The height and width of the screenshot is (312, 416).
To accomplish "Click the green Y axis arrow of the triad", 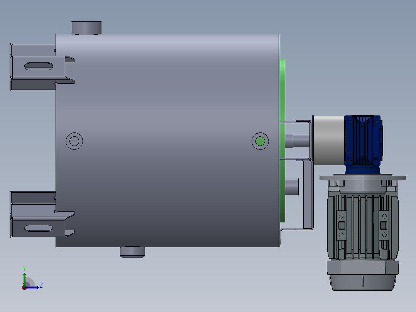I will coord(24,279).
